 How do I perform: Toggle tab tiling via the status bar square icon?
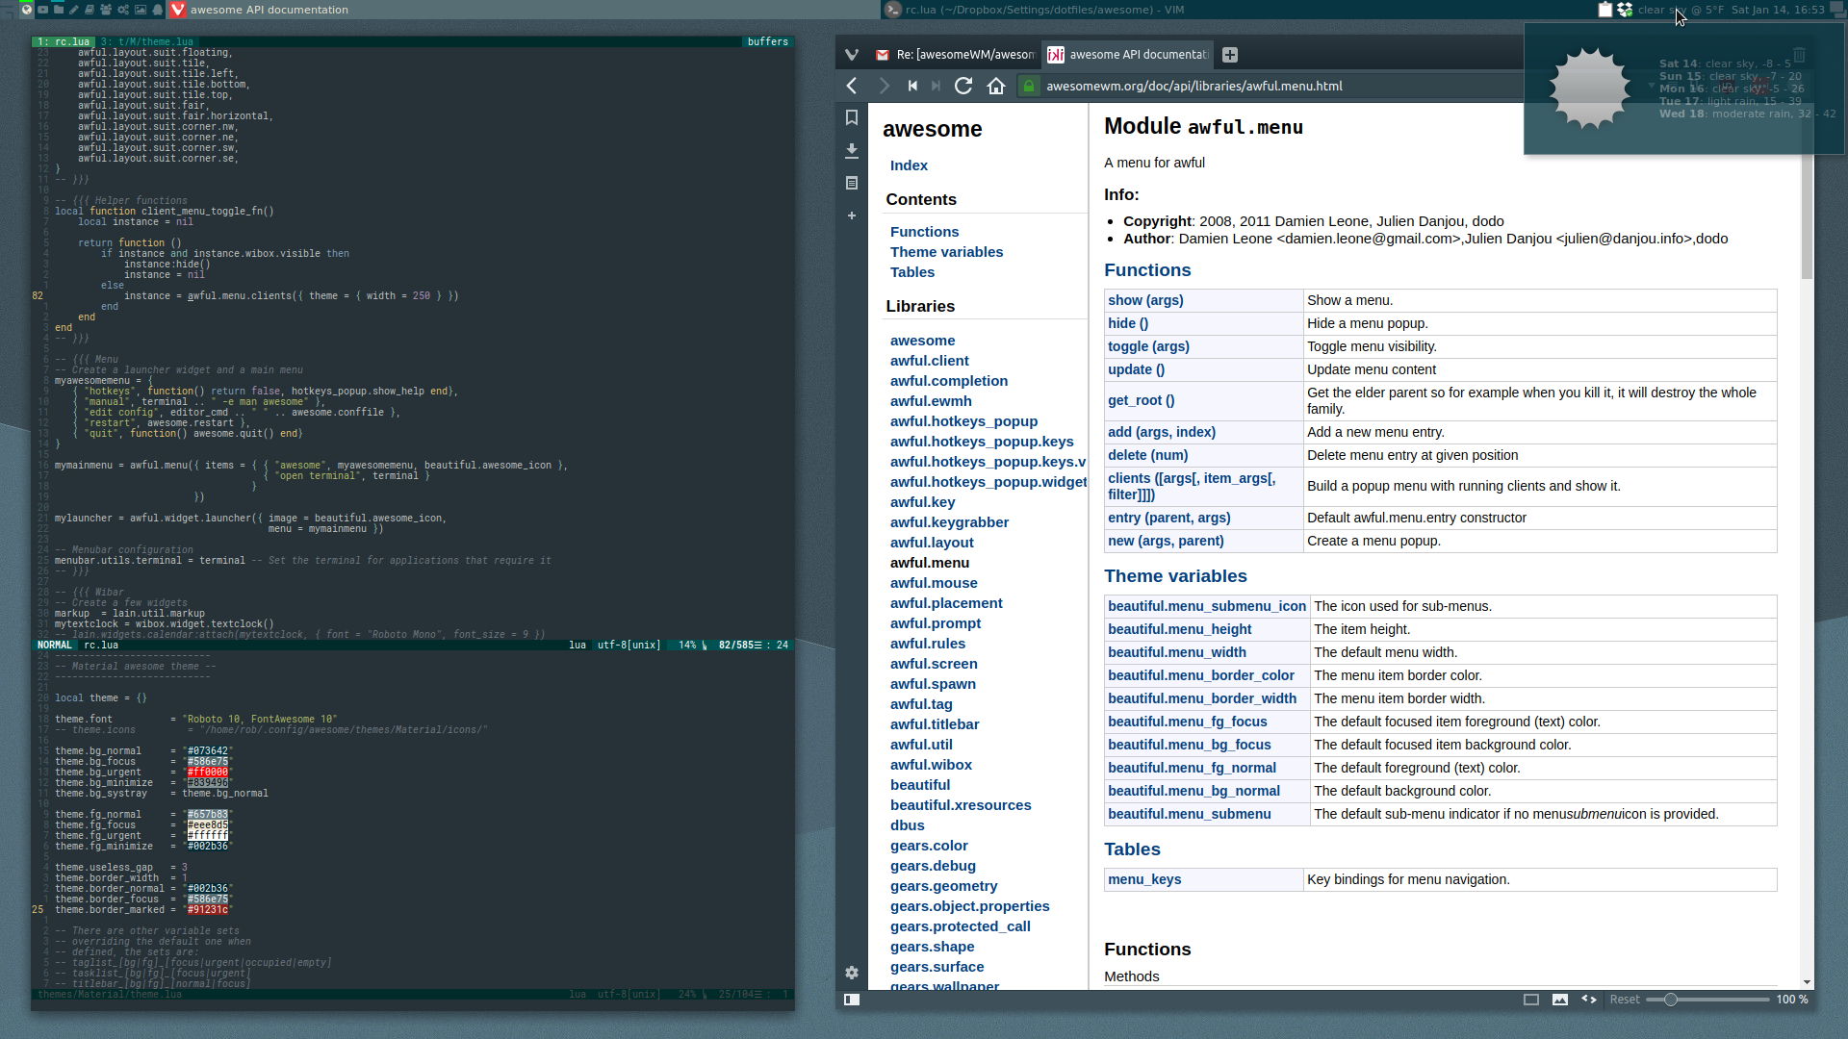(x=1532, y=1000)
